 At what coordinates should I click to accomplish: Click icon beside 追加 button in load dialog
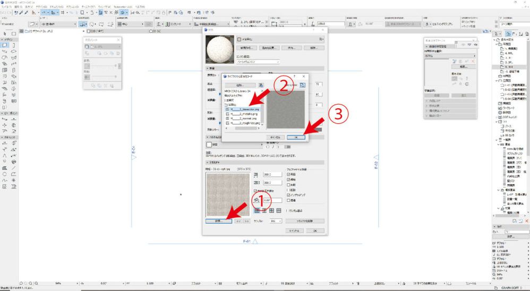[261, 85]
